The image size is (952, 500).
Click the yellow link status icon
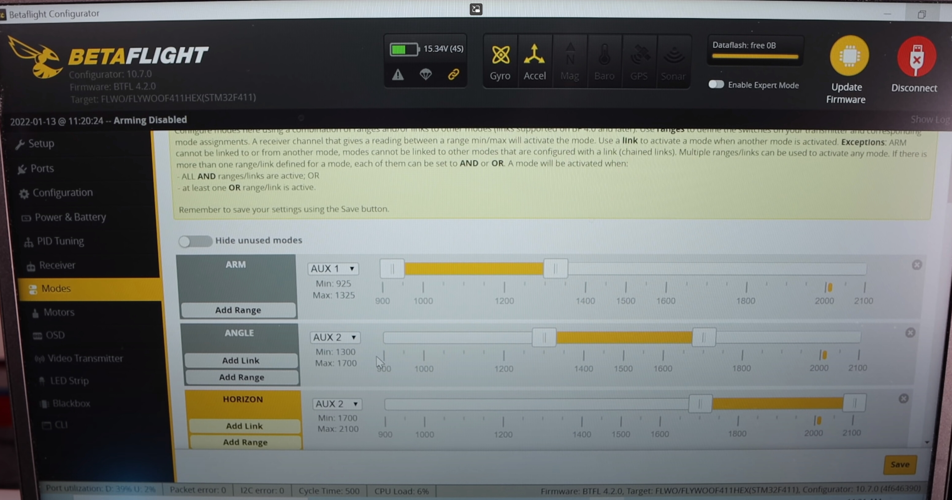[x=453, y=74]
